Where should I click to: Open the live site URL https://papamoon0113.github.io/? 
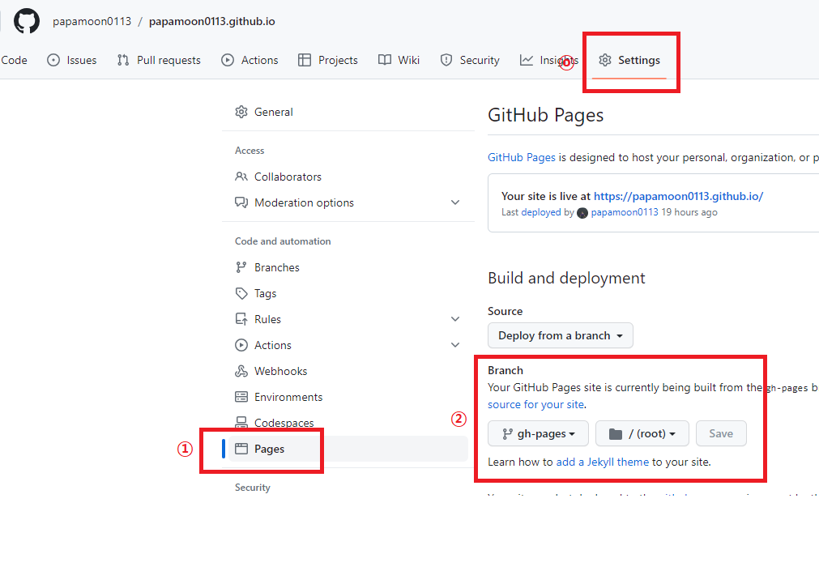679,197
